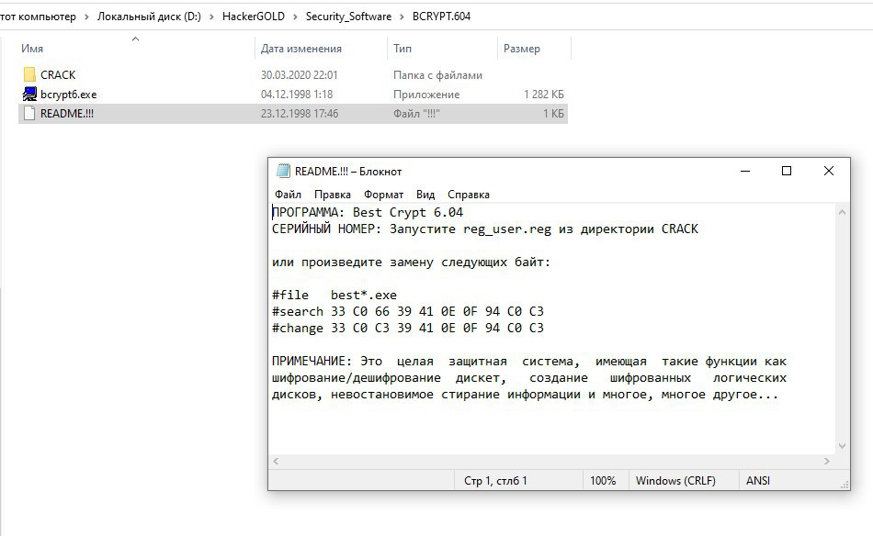Click Notepad vertical scrollbar down arrow
873x536 pixels.
click(842, 446)
